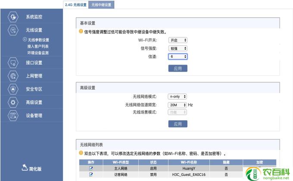The width and height of the screenshot is (293, 181).
Task: Click the 接口设置 sidebar icon
Action: click(x=13, y=62)
